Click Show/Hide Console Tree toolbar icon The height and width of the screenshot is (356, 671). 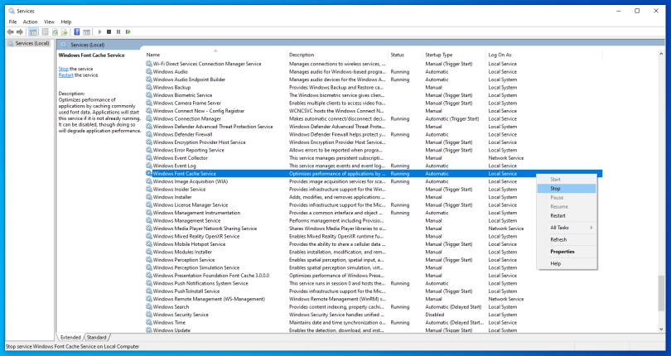tap(33, 32)
